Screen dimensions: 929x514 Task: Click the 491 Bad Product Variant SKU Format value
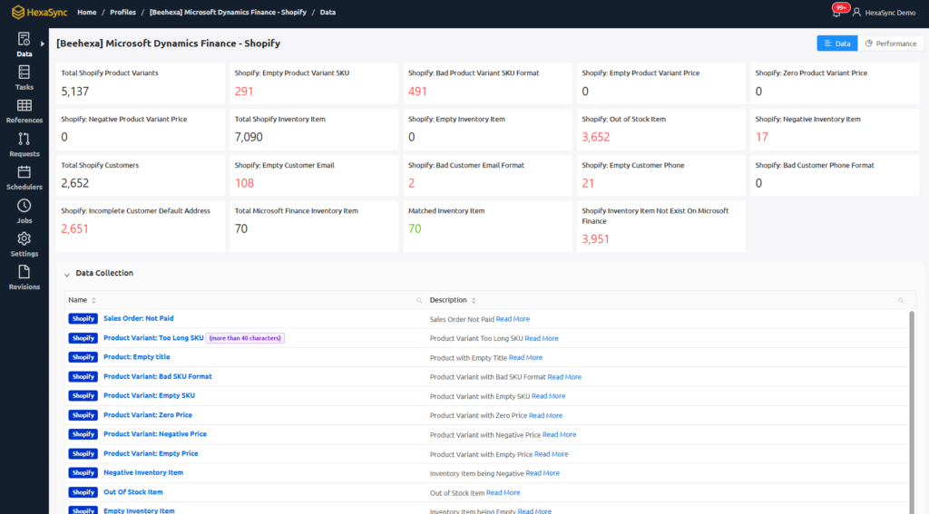click(x=417, y=92)
